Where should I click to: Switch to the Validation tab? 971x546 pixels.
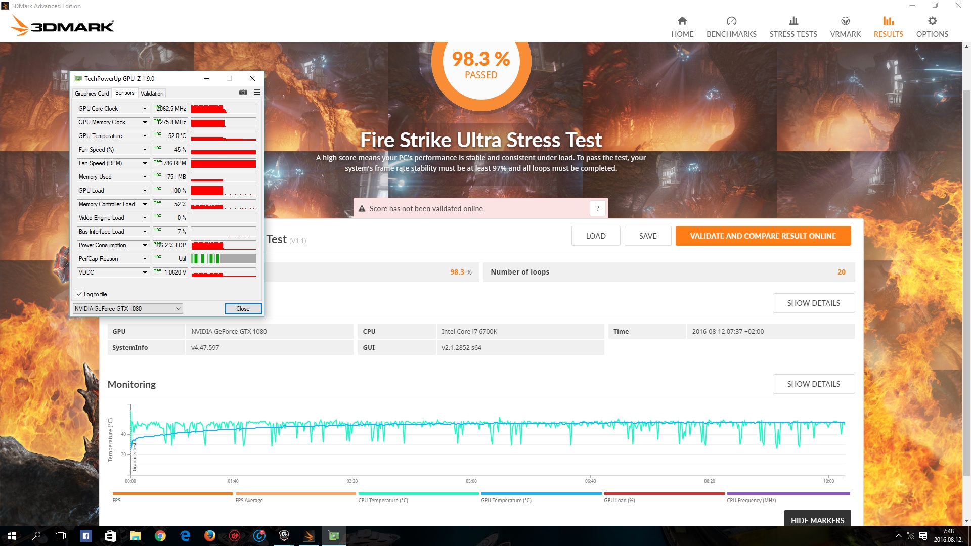click(x=152, y=94)
